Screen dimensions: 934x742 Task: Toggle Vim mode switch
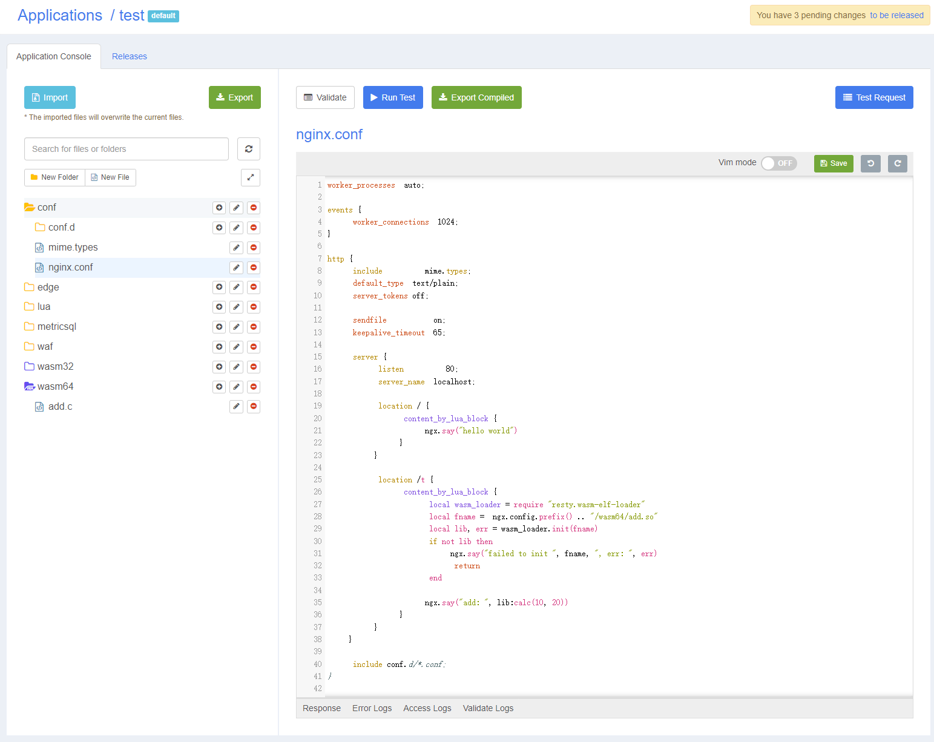(779, 163)
